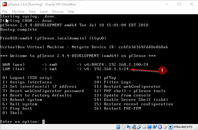Click the display monitor indicator icon
The width and height of the screenshot is (198, 130).
(x=149, y=127)
